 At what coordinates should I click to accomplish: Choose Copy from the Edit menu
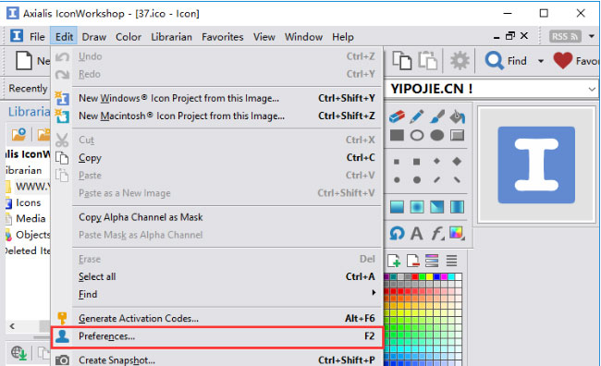[217, 157]
